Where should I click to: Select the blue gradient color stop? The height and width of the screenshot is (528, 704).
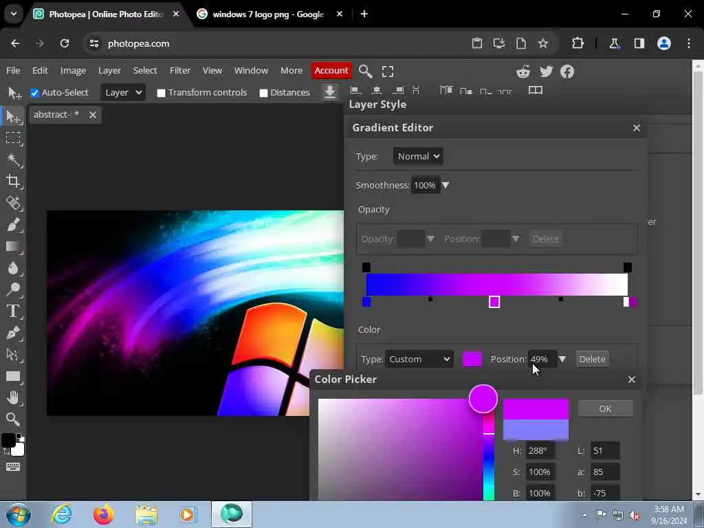click(x=366, y=302)
